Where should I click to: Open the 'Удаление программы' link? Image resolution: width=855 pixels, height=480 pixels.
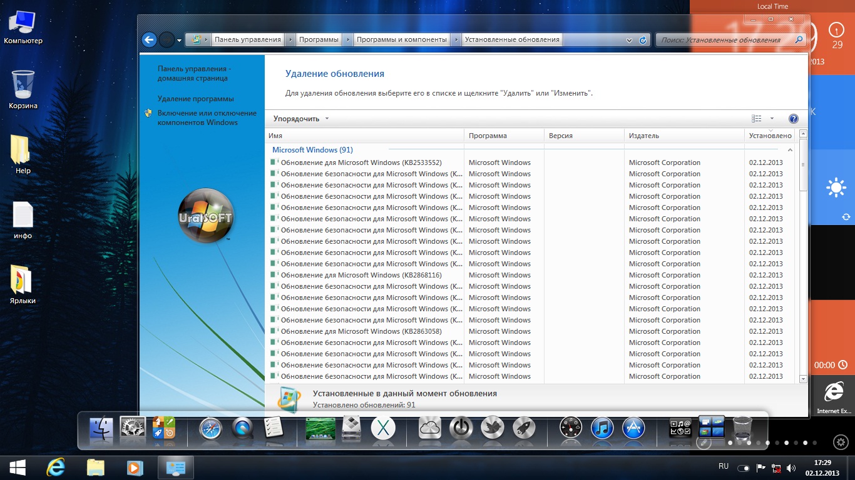coord(196,99)
